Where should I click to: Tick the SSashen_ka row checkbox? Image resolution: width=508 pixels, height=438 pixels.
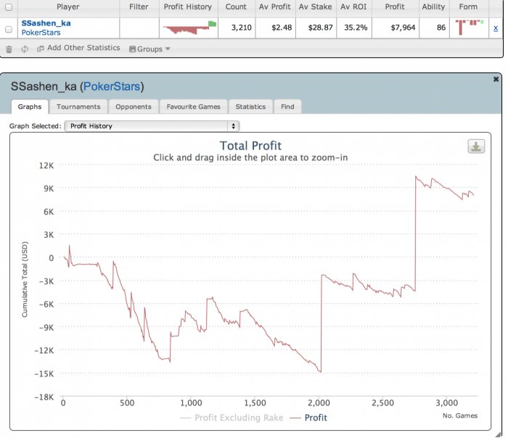[x=9, y=29]
